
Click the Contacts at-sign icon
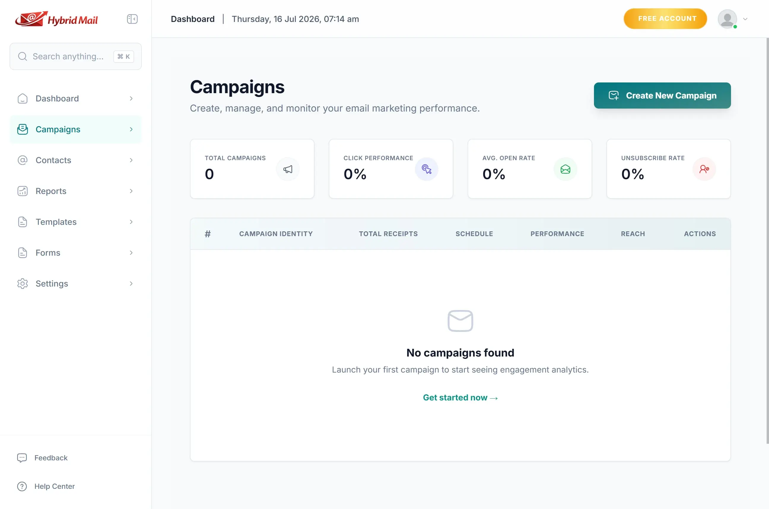tap(22, 160)
